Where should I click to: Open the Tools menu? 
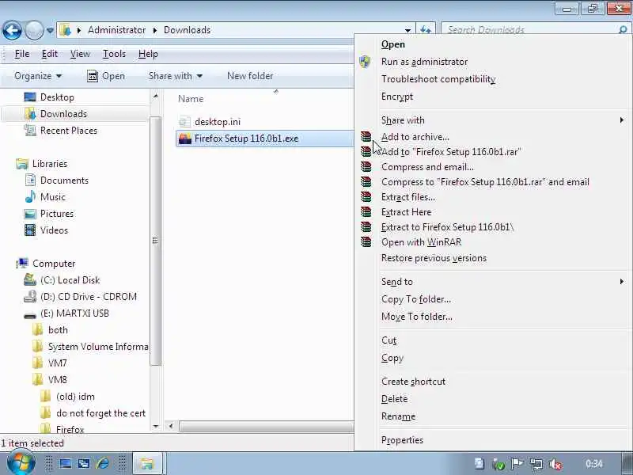point(114,54)
